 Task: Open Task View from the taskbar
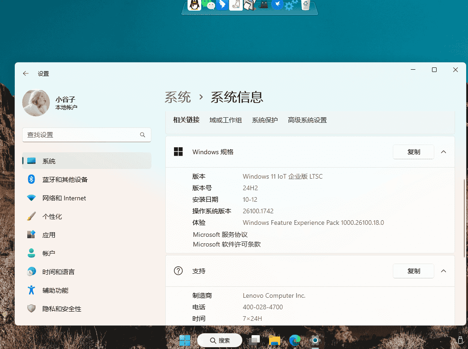click(x=254, y=340)
